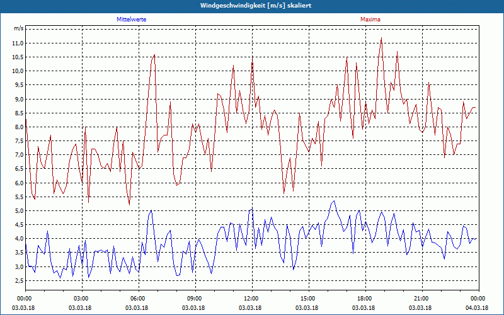This screenshot has width=504, height=315.
Task: Click the 15:00 time axis label
Action: [x=309, y=299]
